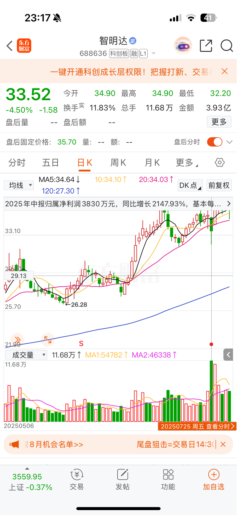Viewport: 237px width, 515px height.
Task: Tap the double-arrow scroll chart icon
Action: point(17,340)
